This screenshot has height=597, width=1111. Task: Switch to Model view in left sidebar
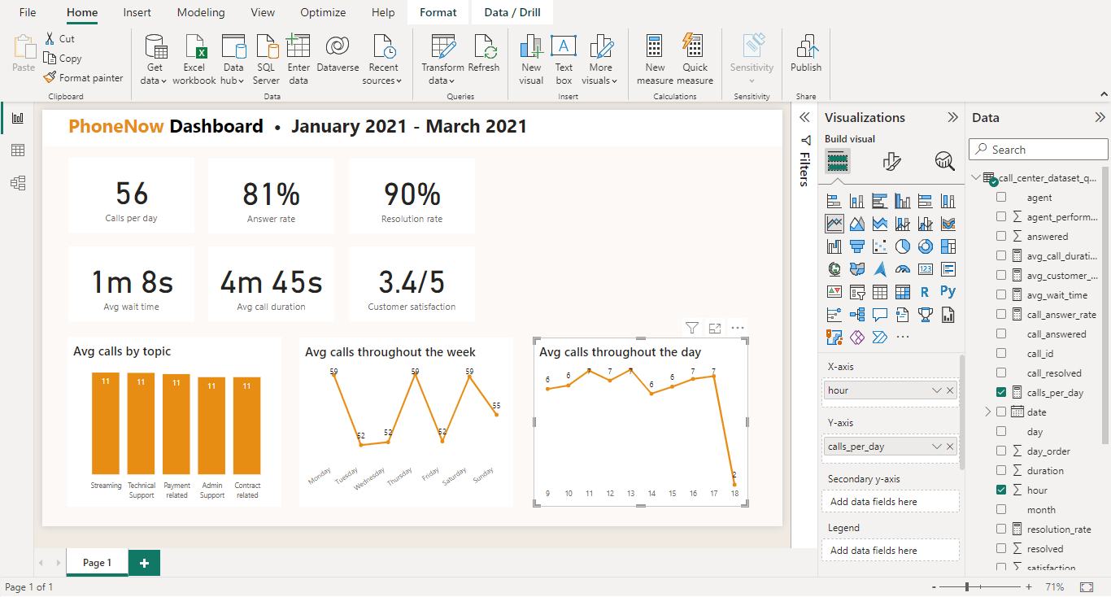17,183
